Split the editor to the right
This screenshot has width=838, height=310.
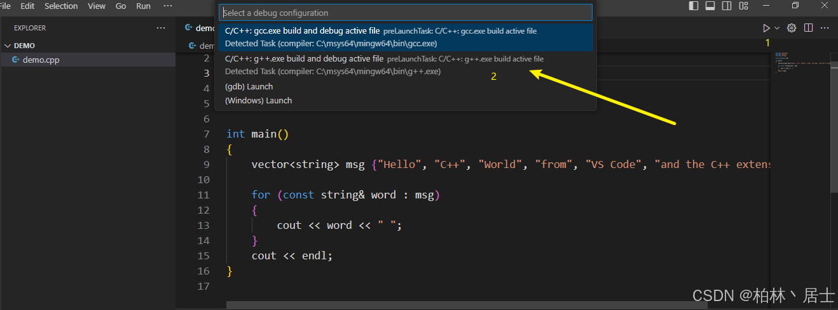pyautogui.click(x=808, y=28)
